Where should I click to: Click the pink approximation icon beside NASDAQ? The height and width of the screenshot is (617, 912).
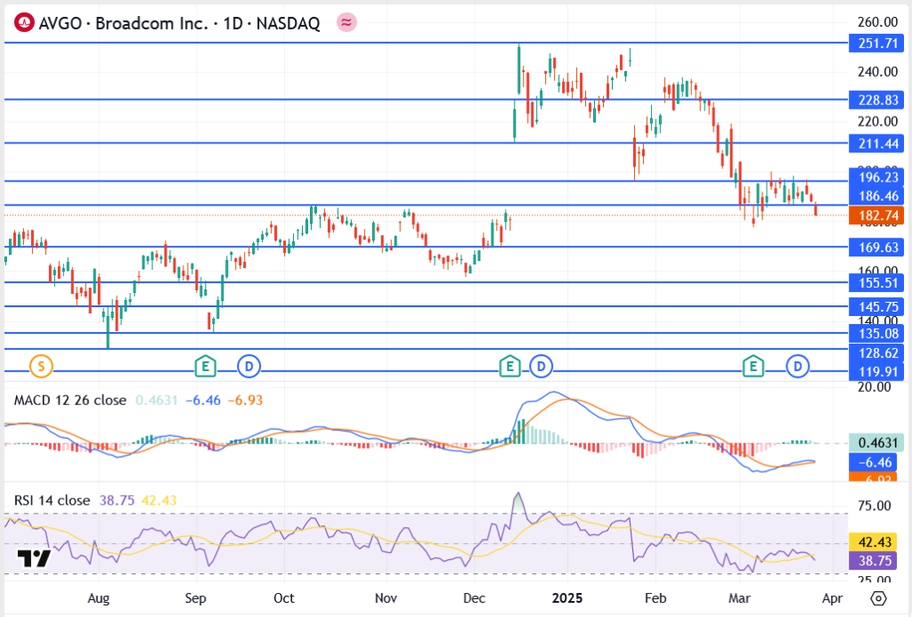click(x=346, y=21)
